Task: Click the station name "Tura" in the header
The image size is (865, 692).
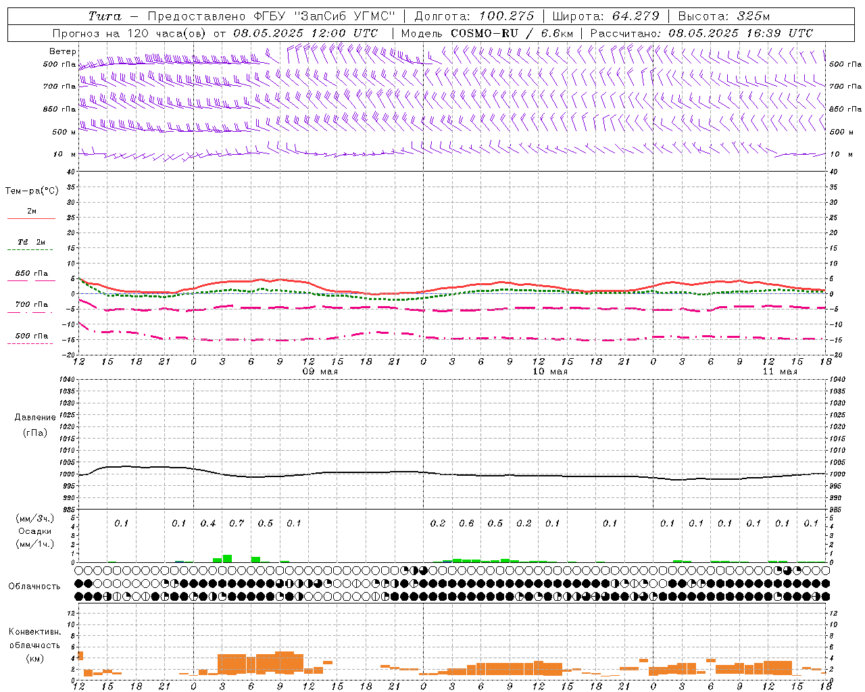Action: click(x=105, y=16)
